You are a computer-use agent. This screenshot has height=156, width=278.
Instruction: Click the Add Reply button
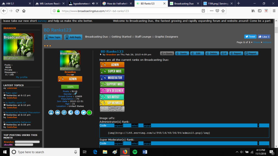(x=73, y=37)
